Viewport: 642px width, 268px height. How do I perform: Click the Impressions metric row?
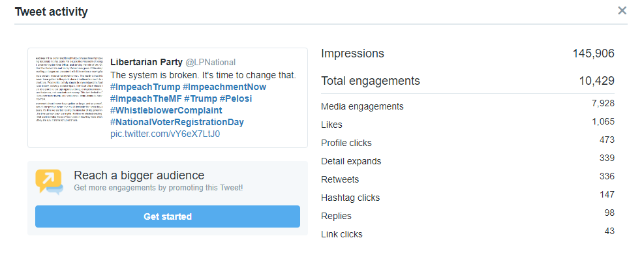(x=467, y=53)
